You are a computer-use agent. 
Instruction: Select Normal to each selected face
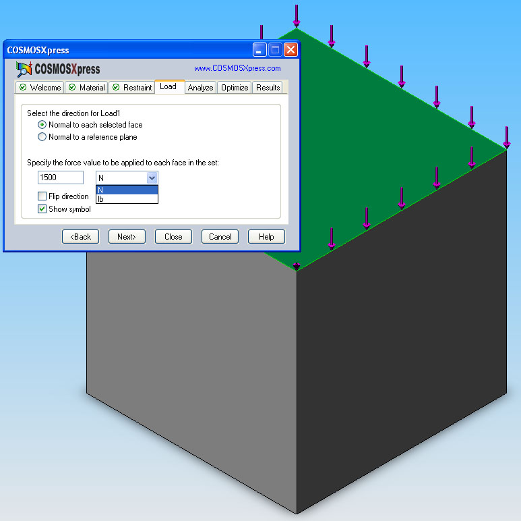(x=42, y=125)
